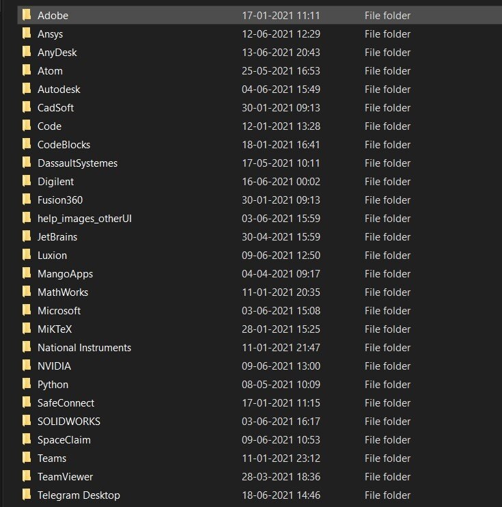
Task: Select the 'CadSoft' name text
Action: [55, 108]
